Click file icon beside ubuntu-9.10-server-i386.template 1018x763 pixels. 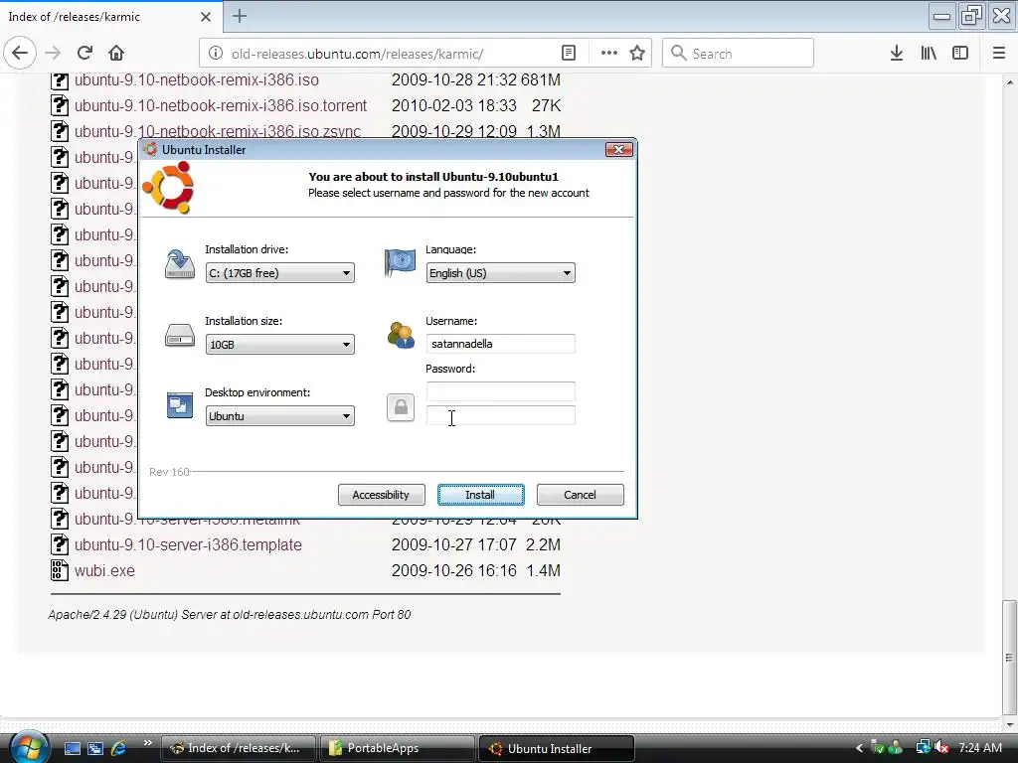point(60,544)
